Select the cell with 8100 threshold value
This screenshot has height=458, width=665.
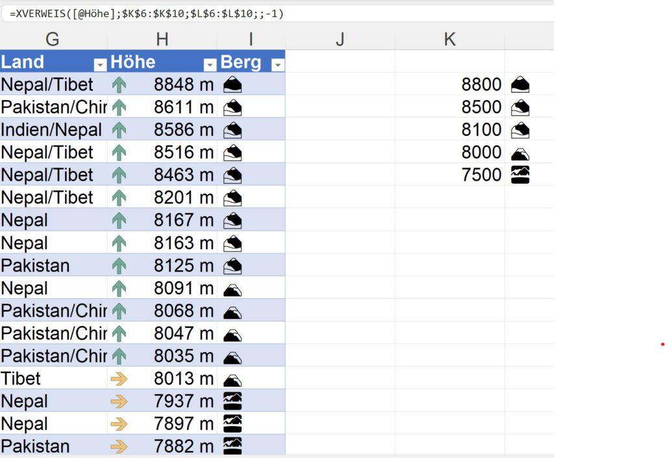pos(481,130)
